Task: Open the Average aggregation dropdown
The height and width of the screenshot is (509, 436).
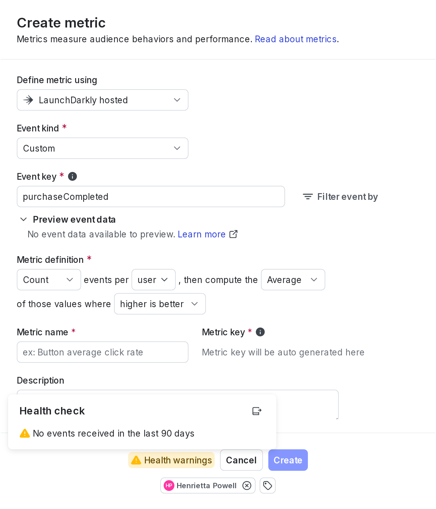Action: pos(293,280)
